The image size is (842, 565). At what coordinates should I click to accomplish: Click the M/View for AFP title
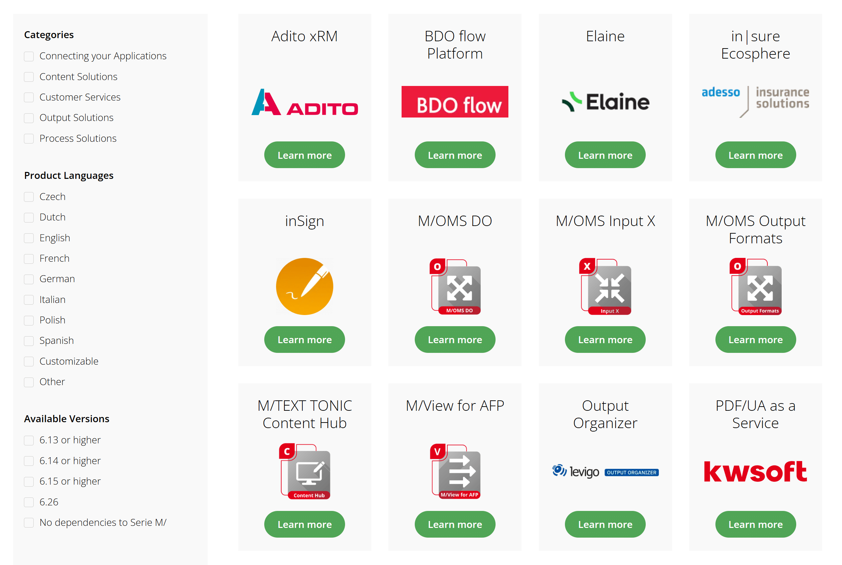coord(455,406)
